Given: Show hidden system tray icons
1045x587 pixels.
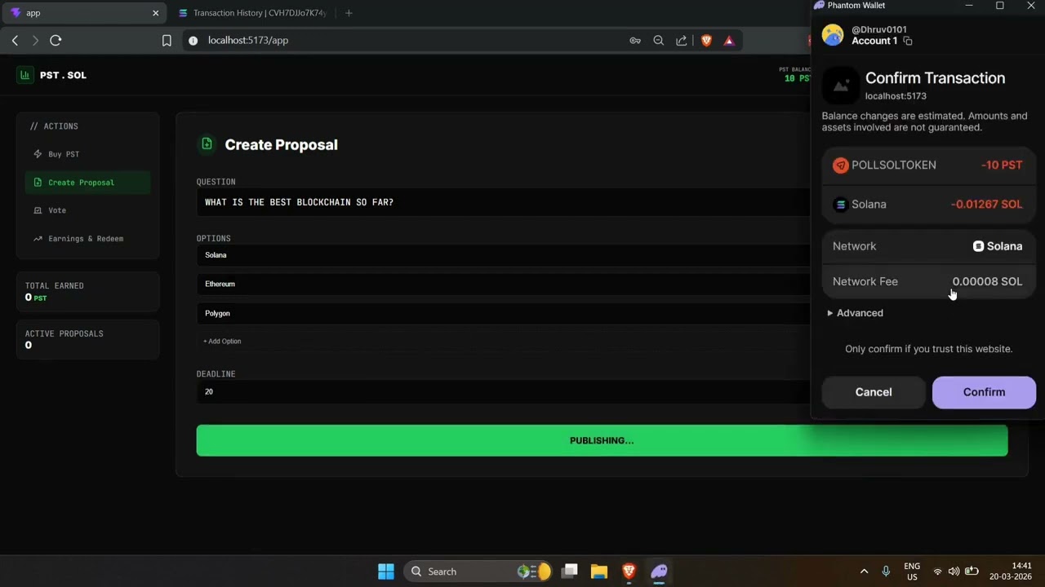Looking at the screenshot, I should point(865,572).
